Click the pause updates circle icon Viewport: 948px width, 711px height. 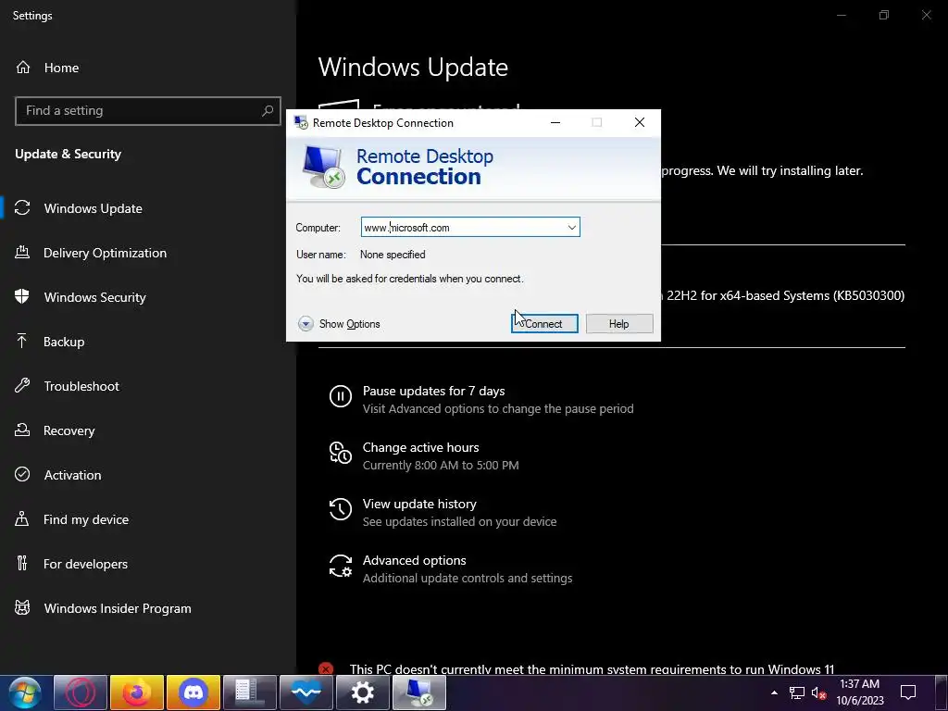coord(341,396)
